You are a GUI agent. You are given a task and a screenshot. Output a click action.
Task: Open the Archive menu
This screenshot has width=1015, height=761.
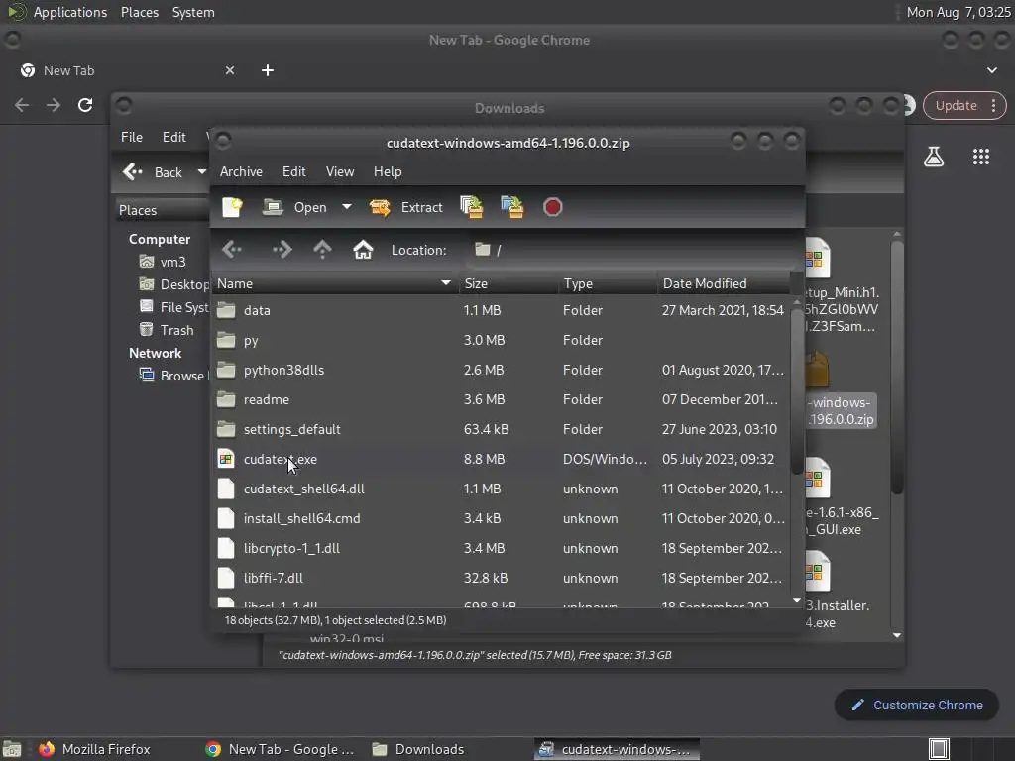241,171
